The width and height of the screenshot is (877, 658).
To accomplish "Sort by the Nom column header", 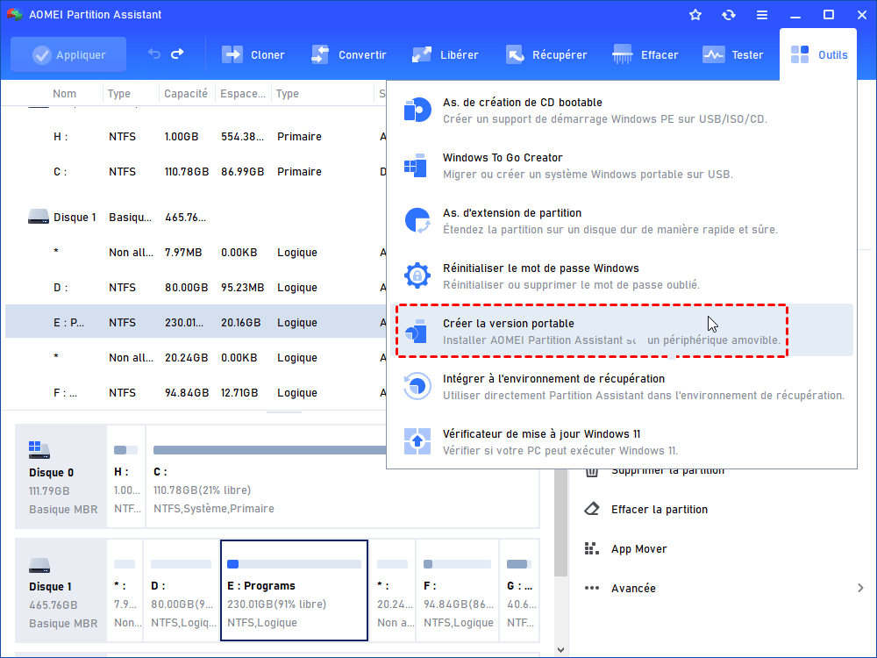I will 64,94.
